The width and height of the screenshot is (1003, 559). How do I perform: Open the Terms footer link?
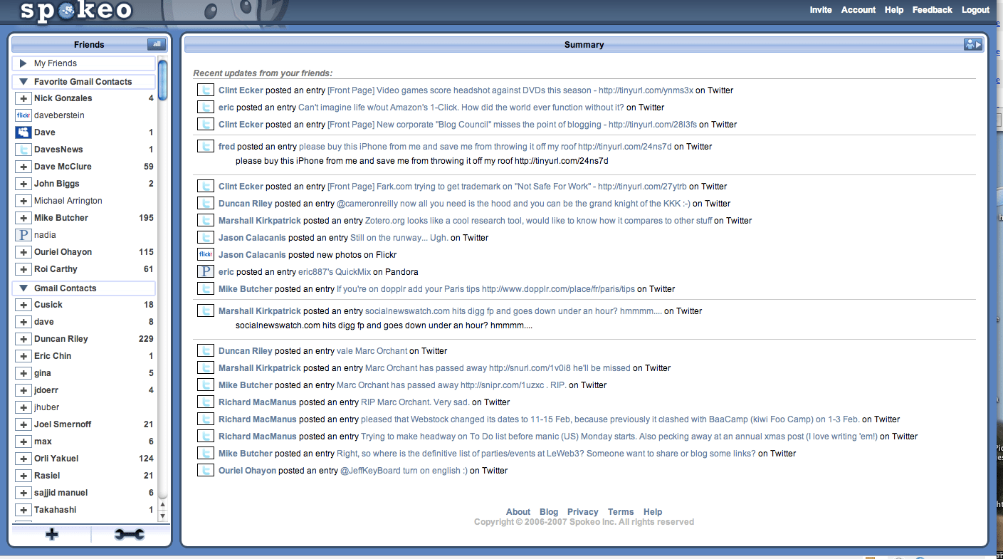(621, 512)
